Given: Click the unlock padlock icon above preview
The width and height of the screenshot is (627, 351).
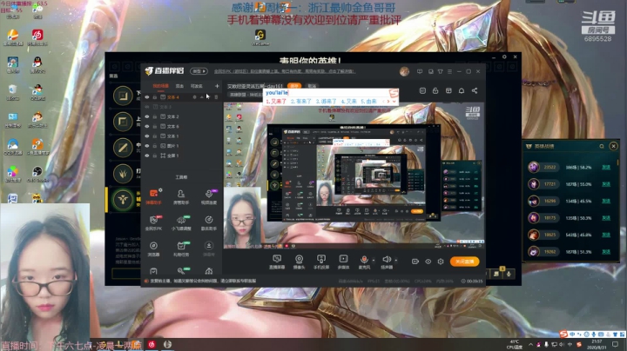Looking at the screenshot, I should pyautogui.click(x=435, y=91).
